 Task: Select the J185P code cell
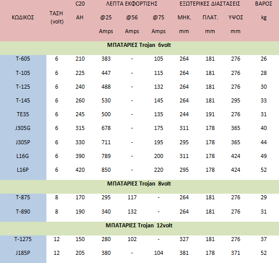tap(23, 253)
